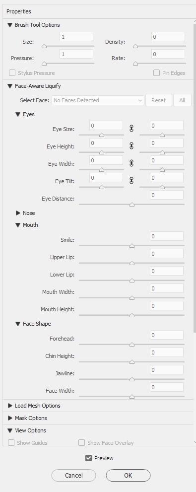The width and height of the screenshot is (196, 492).
Task: Click the brush Size input field
Action: tap(76, 37)
